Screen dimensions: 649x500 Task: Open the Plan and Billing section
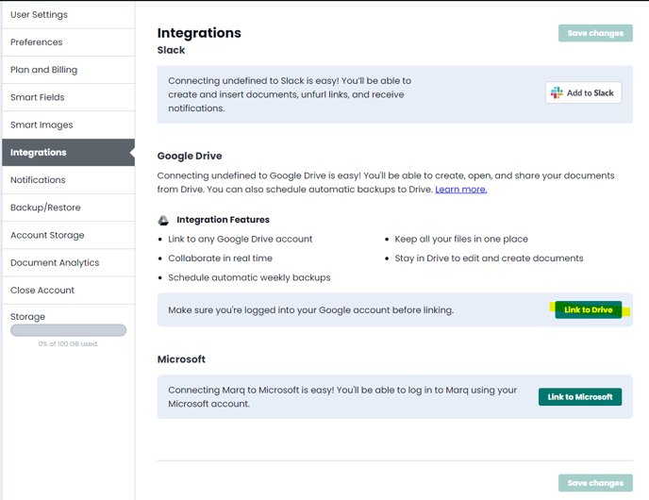68,70
